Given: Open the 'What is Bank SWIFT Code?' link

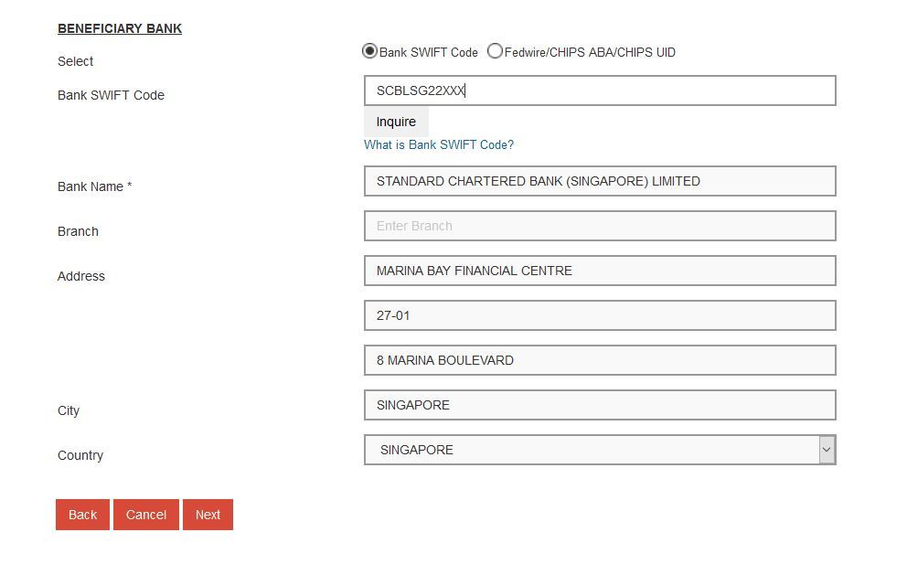Looking at the screenshot, I should pos(439,144).
